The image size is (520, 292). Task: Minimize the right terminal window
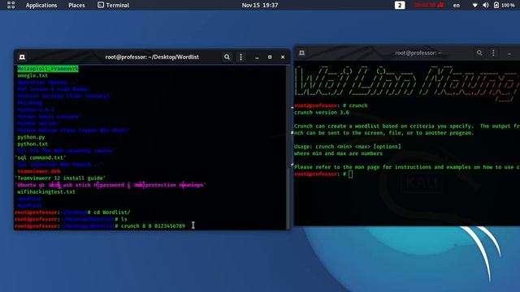click(509, 54)
